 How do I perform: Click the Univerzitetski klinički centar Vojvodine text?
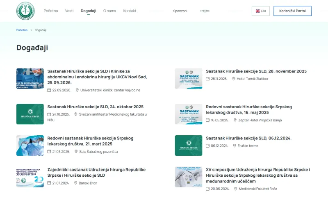110,90
